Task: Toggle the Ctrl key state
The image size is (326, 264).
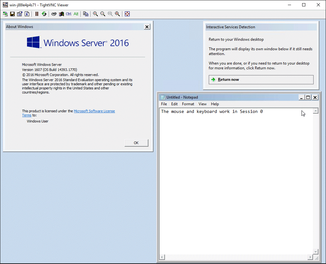Action: pyautogui.click(x=69, y=14)
